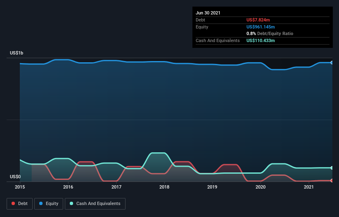The width and height of the screenshot is (339, 217).
Task: Click the 2018 x-axis label
Action: (164, 187)
